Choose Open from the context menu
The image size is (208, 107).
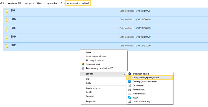pos(89,53)
